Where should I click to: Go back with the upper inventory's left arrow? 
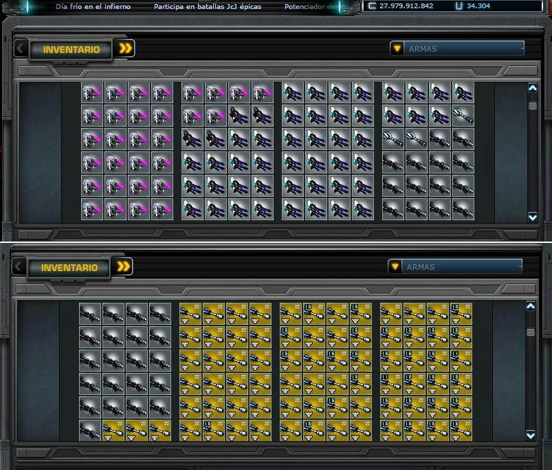click(21, 48)
